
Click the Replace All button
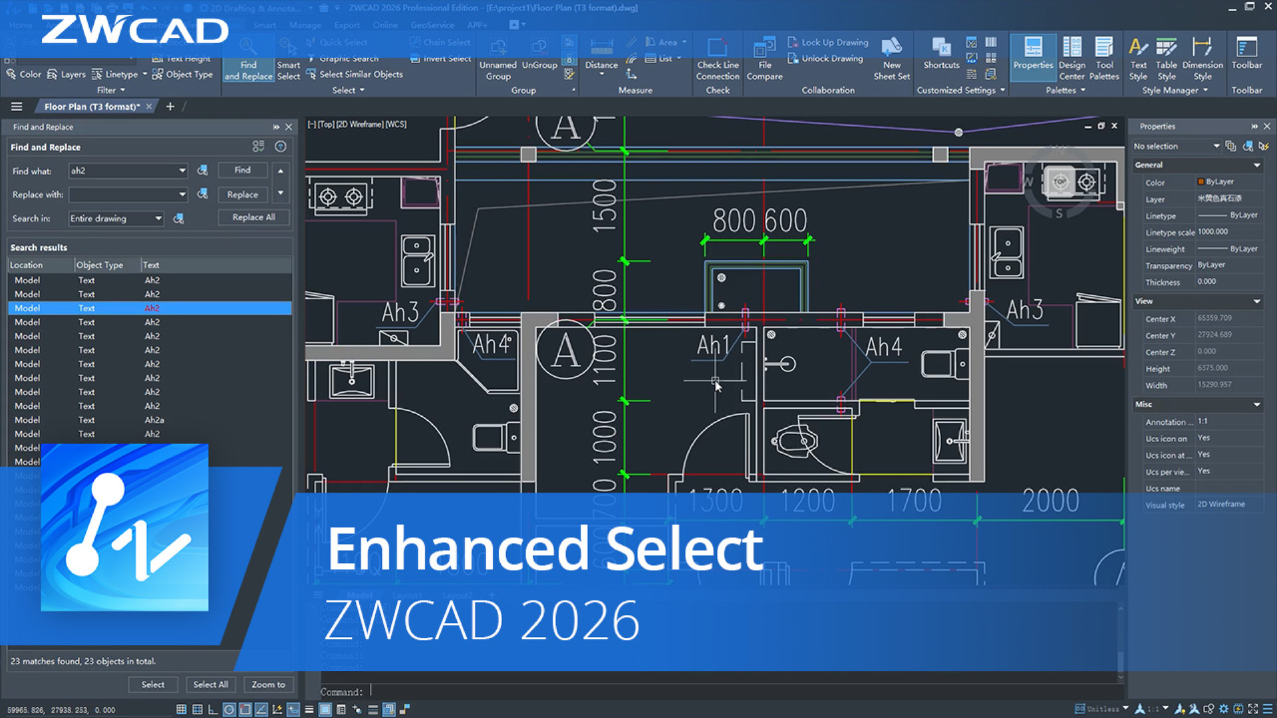[x=254, y=217]
